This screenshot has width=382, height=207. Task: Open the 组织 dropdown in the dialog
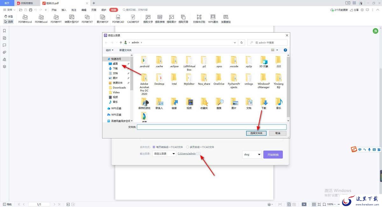click(110, 50)
